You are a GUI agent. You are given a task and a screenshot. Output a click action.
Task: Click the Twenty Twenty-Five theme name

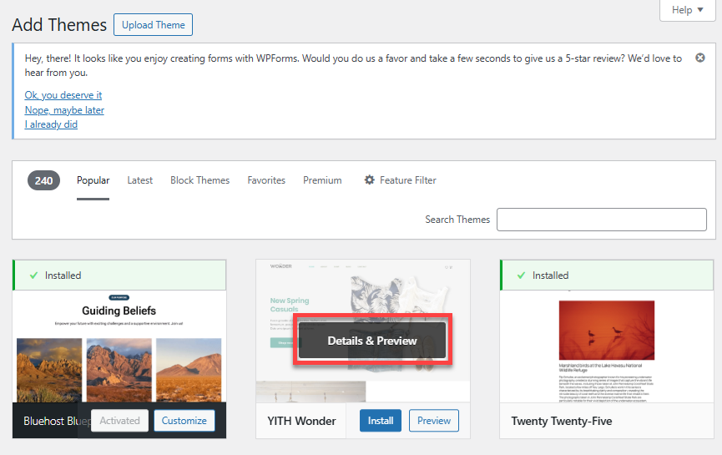click(561, 421)
